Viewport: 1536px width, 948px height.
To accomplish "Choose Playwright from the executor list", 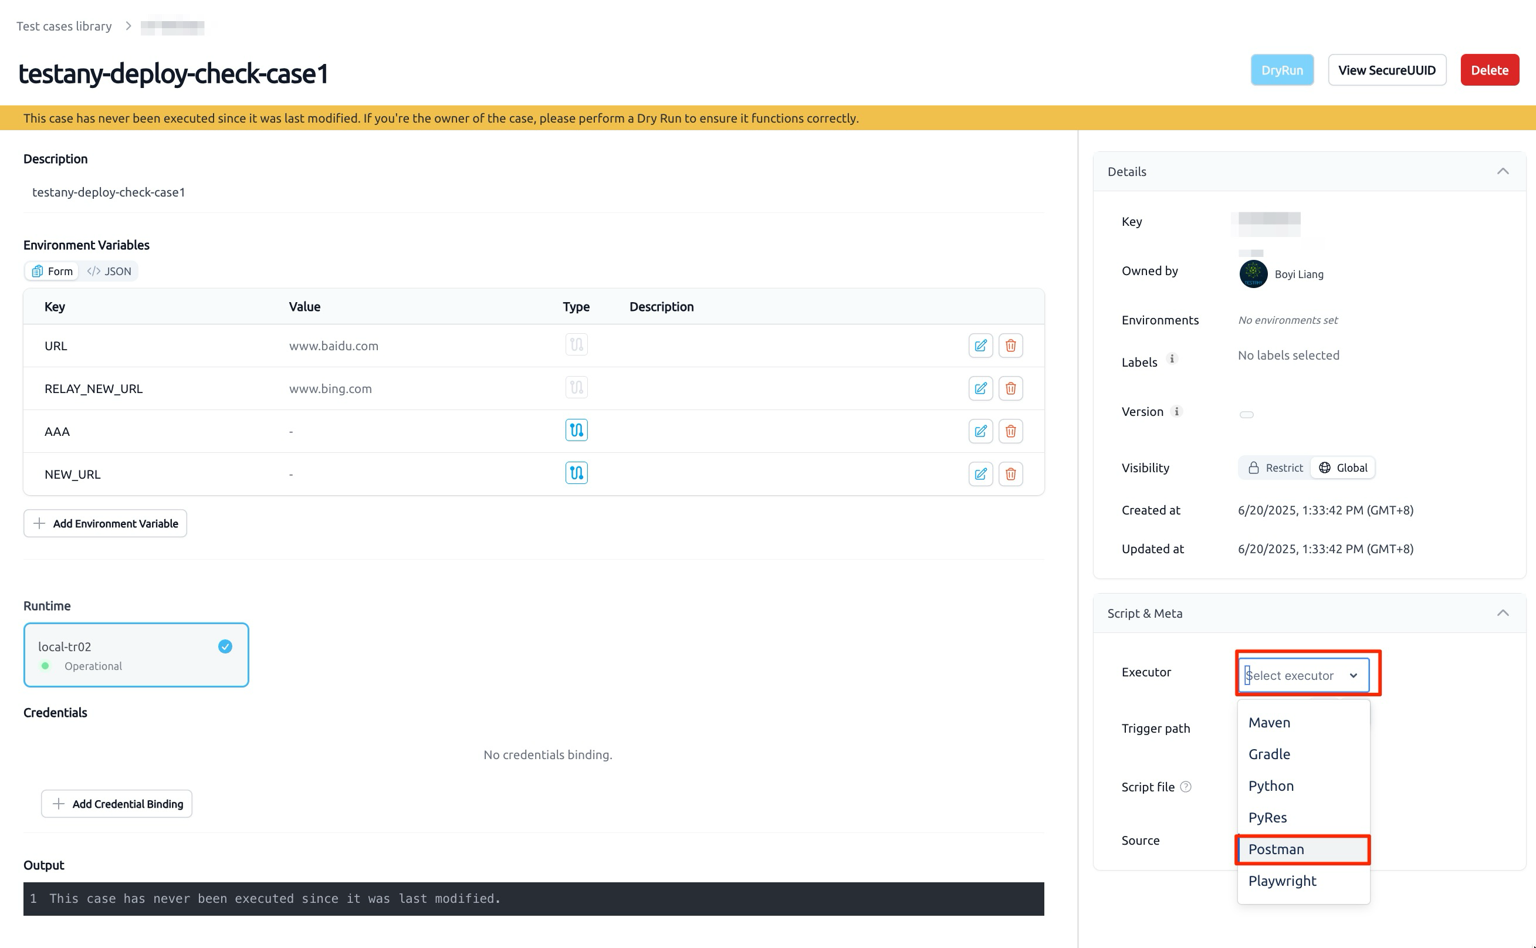I will tap(1304, 881).
